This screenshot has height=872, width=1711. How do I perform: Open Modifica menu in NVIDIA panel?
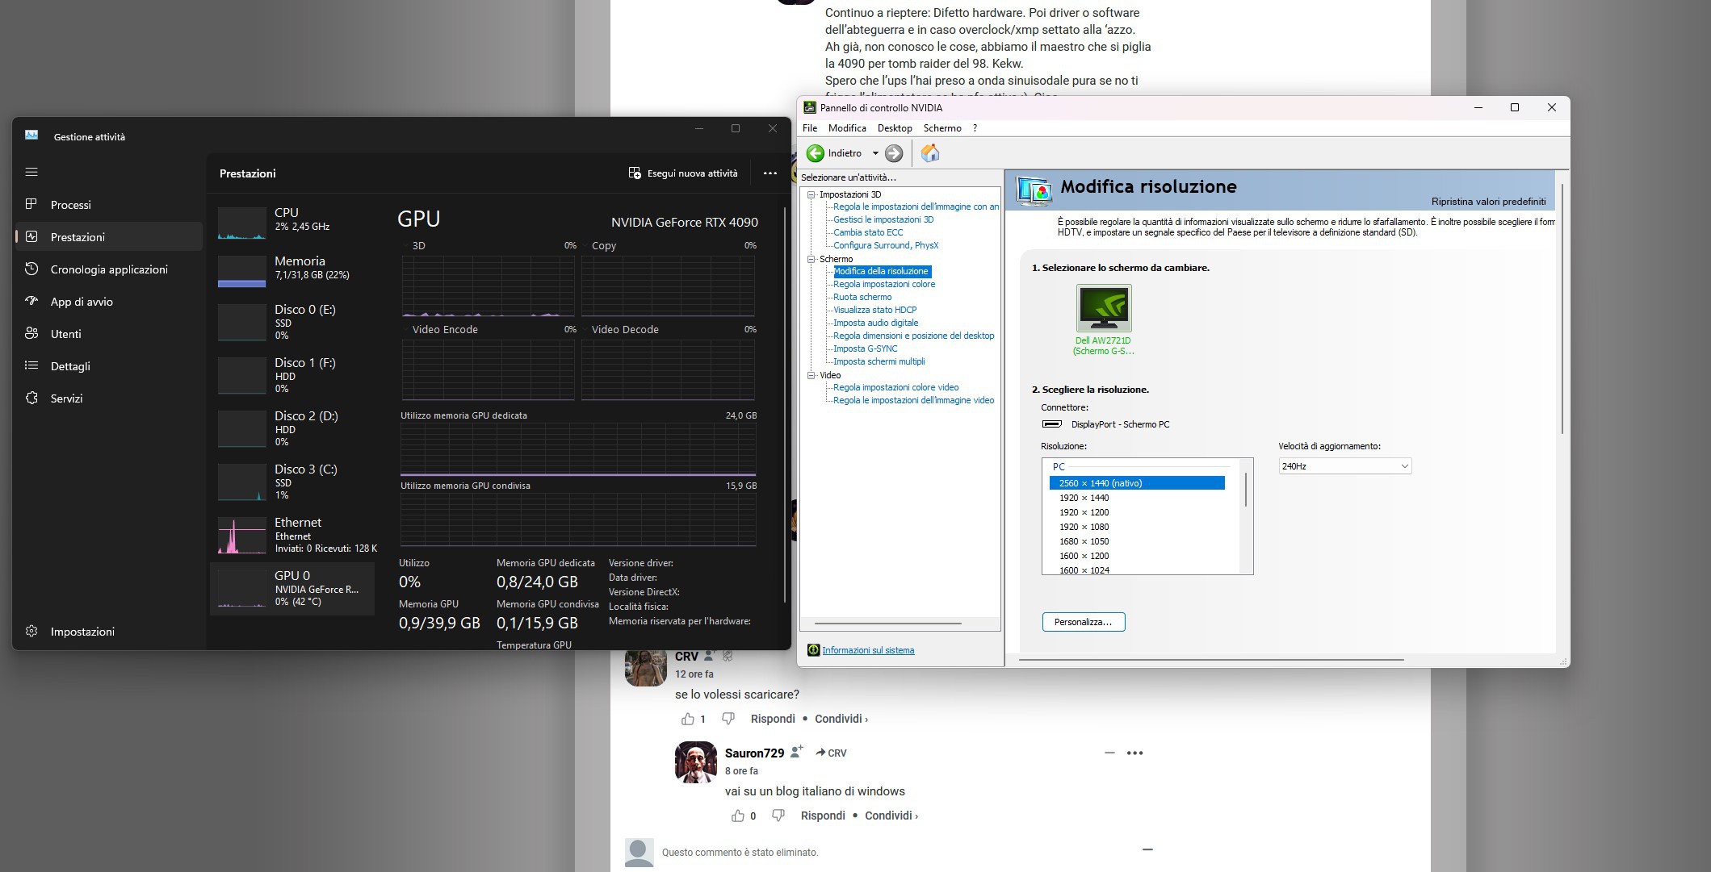[x=847, y=128]
